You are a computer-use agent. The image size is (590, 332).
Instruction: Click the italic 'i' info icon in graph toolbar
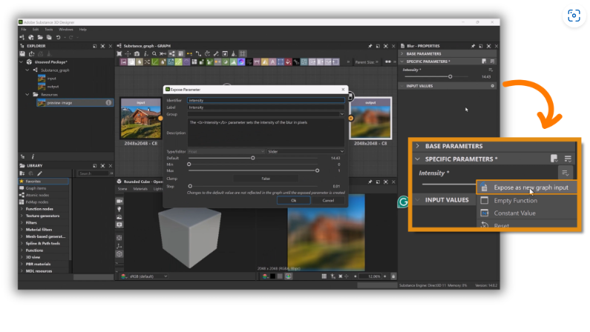point(145,53)
